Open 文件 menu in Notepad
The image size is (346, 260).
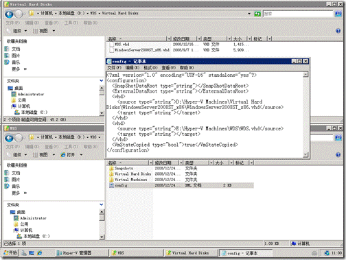tap(114, 68)
